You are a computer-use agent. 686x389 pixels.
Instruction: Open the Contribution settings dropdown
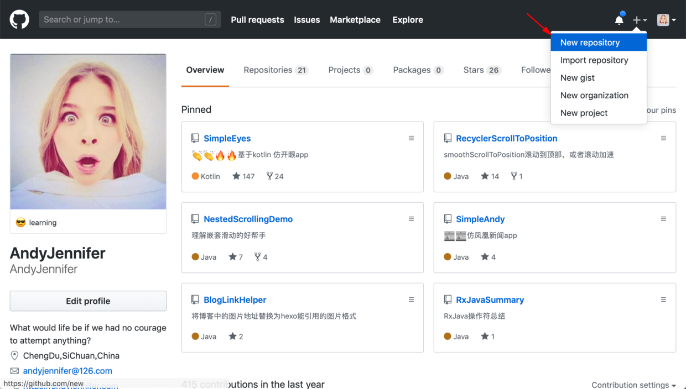[633, 385]
